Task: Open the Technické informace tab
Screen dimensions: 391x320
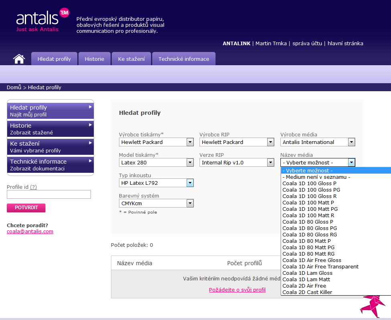Action: click(184, 59)
